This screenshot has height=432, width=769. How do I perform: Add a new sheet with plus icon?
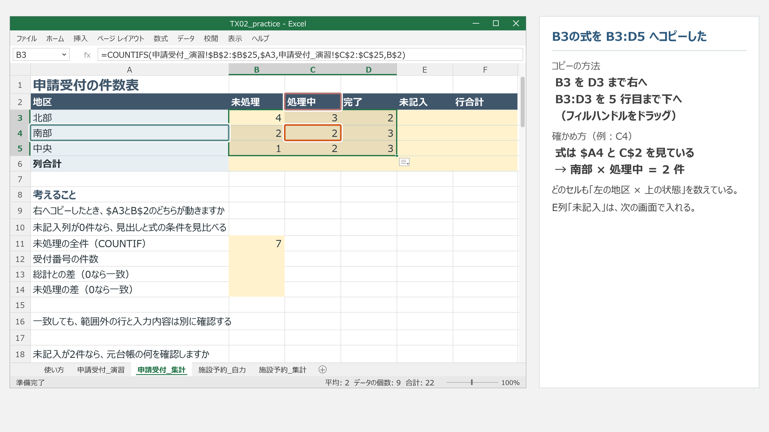(x=322, y=370)
